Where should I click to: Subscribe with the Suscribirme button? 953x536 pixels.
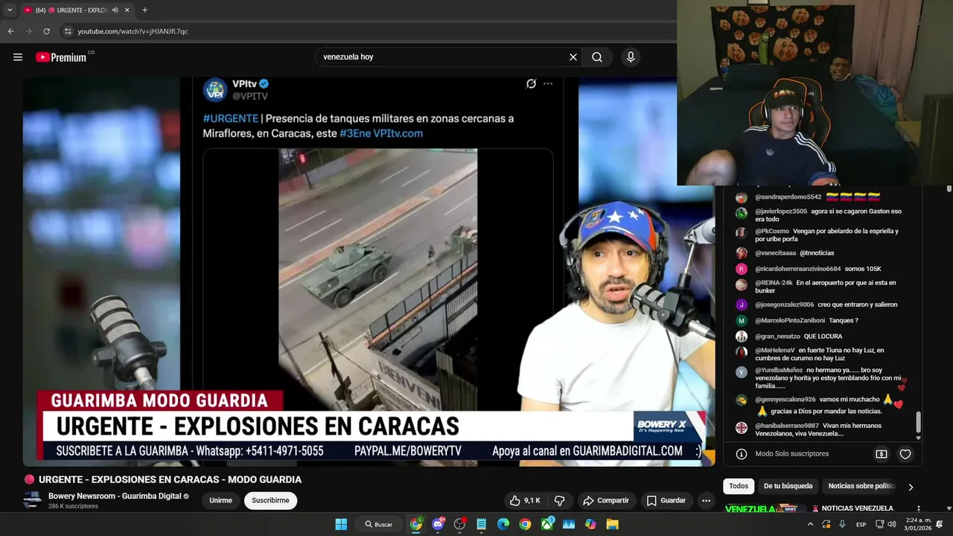[270, 501]
